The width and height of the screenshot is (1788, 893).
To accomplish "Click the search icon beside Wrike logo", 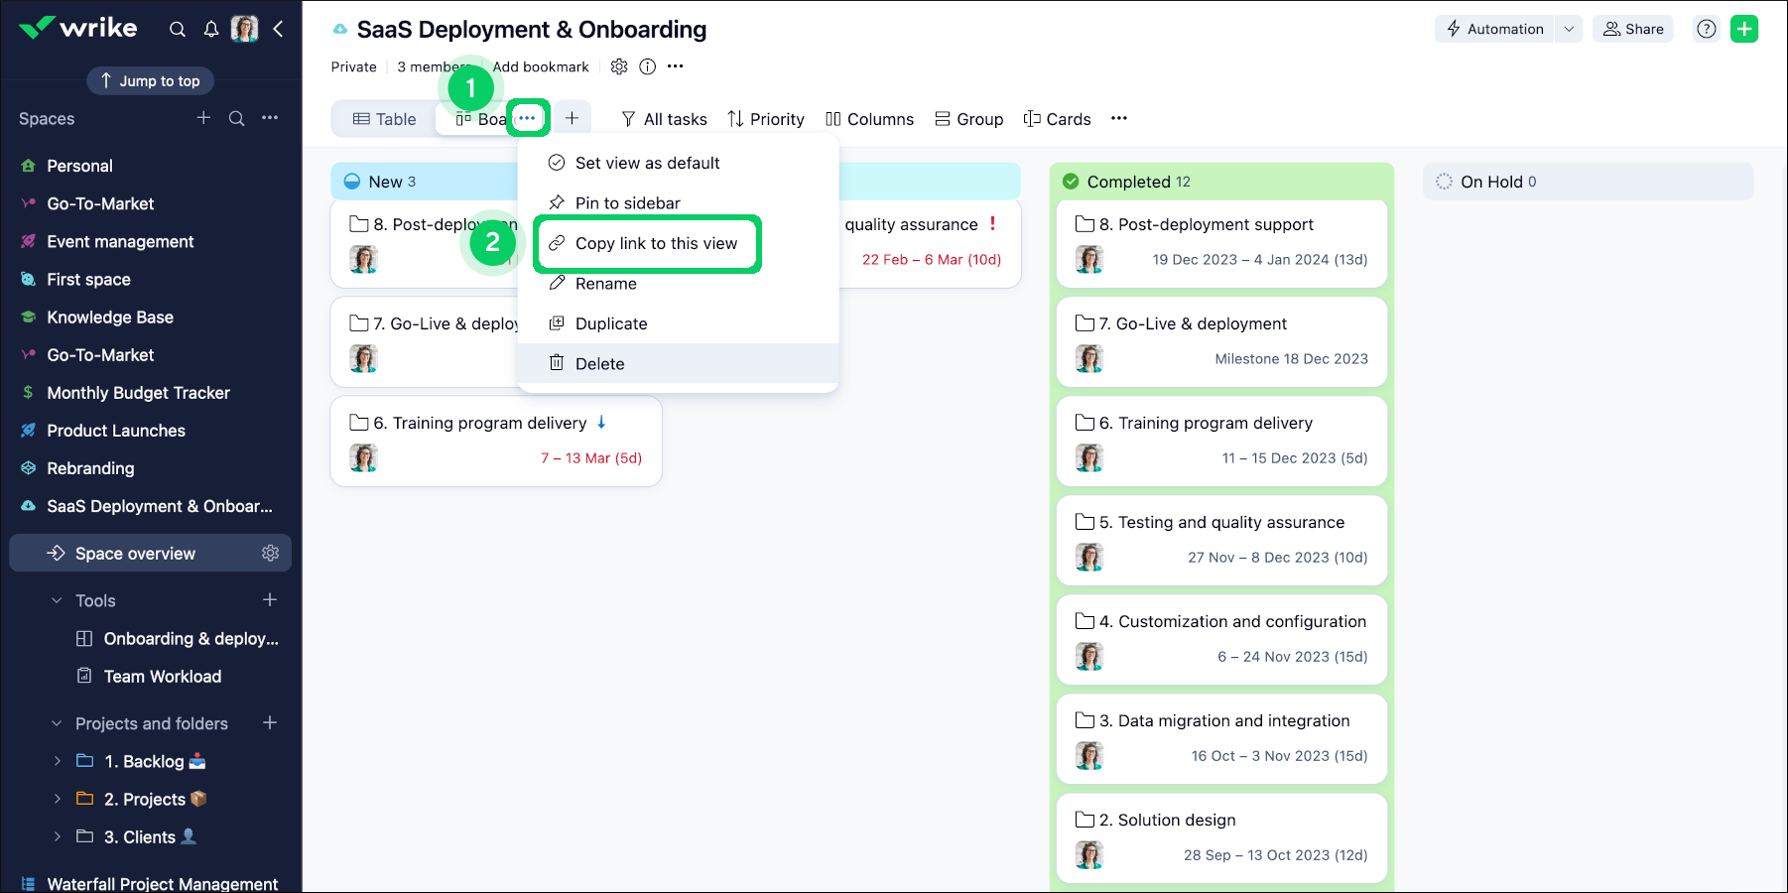I will click(x=178, y=29).
